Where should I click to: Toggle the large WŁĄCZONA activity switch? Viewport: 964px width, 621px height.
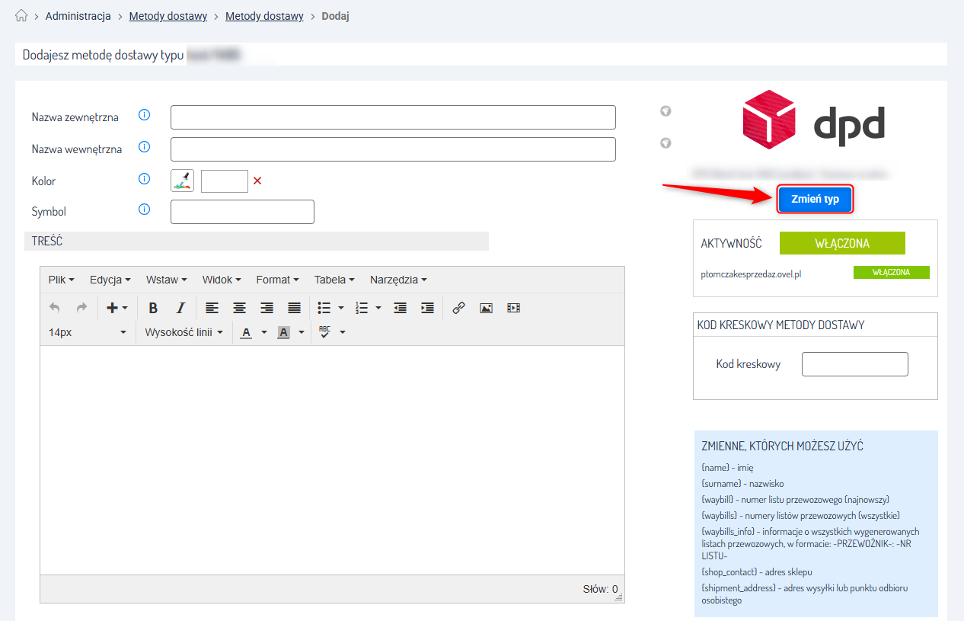(842, 243)
